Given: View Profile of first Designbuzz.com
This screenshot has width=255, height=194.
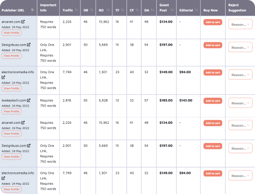Looking at the screenshot, I should point(11,56).
